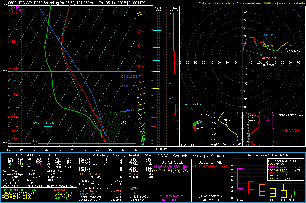Click the 'Prob EF2+ Given Supercell' header

pos(284,161)
